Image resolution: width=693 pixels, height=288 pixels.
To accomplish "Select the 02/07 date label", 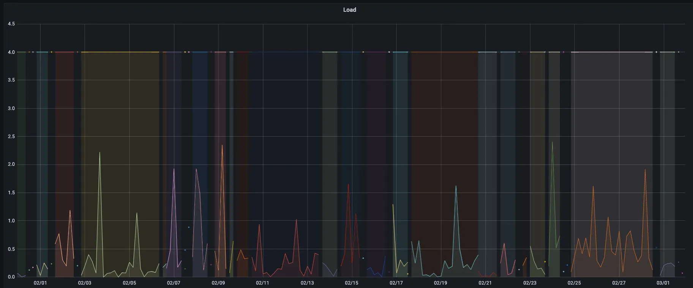I will coord(174,283).
